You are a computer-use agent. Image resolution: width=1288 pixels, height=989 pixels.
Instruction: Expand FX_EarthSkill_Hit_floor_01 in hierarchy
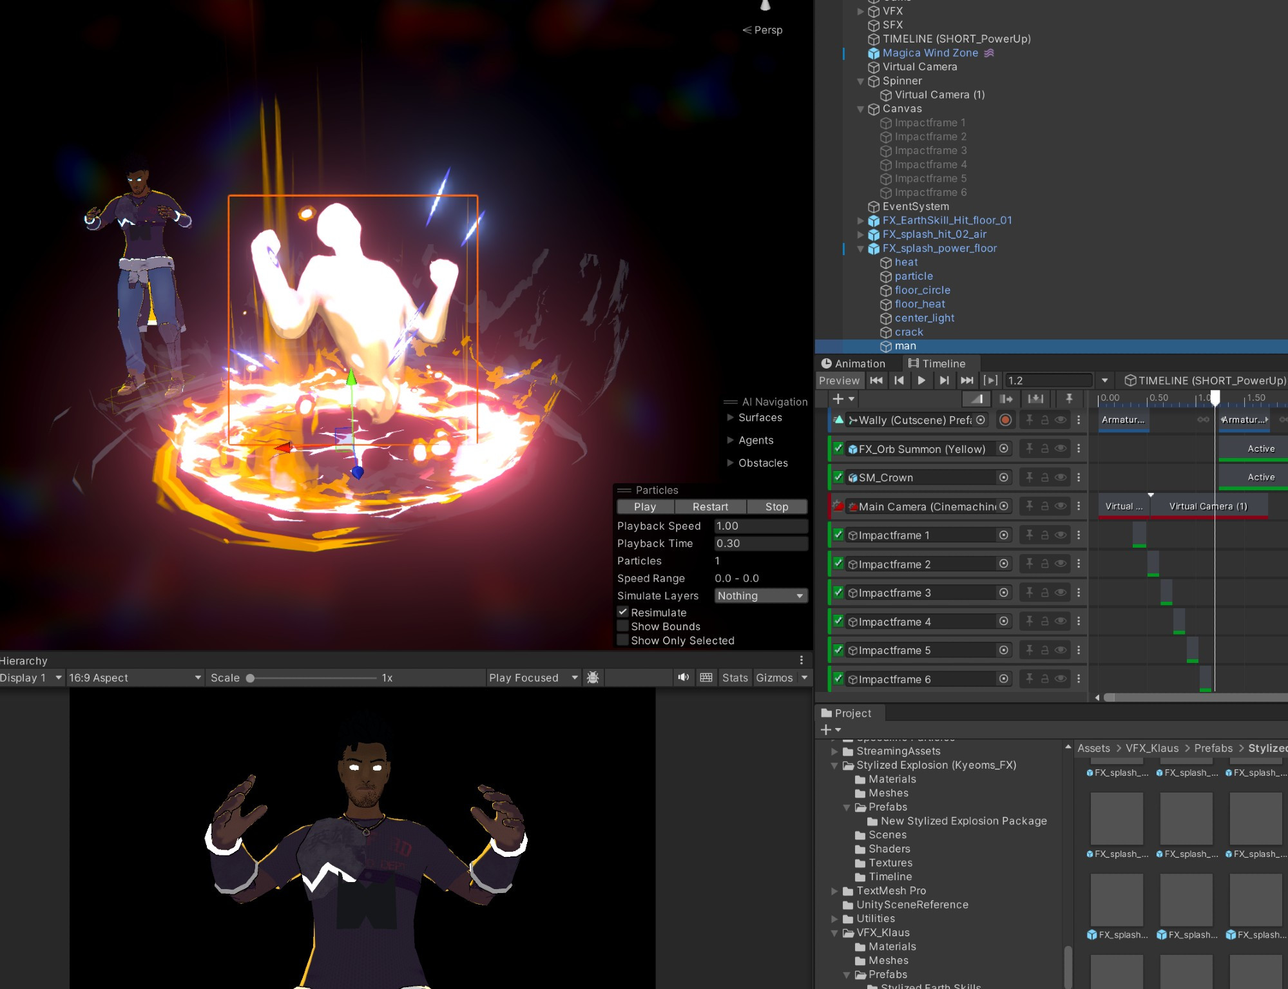pos(860,220)
